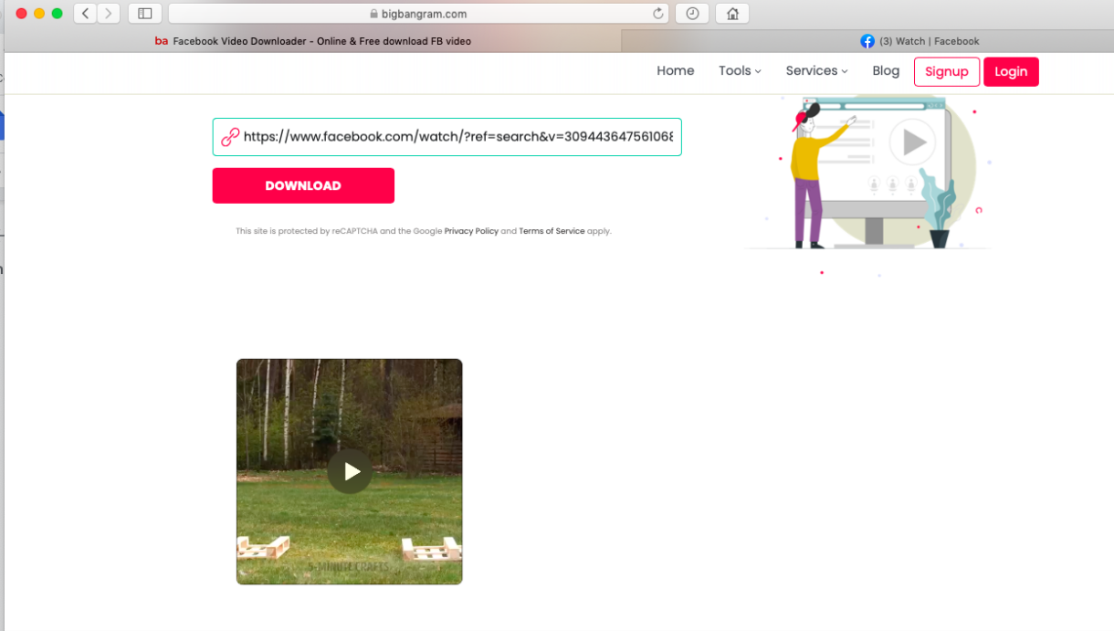Click the forward navigation arrow
The image size is (1114, 631).
click(108, 13)
